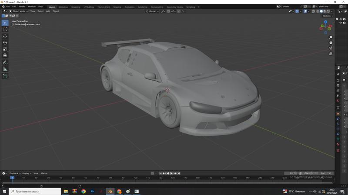
Task: Pick the Measure ruler tool
Action: click(x=5, y=69)
